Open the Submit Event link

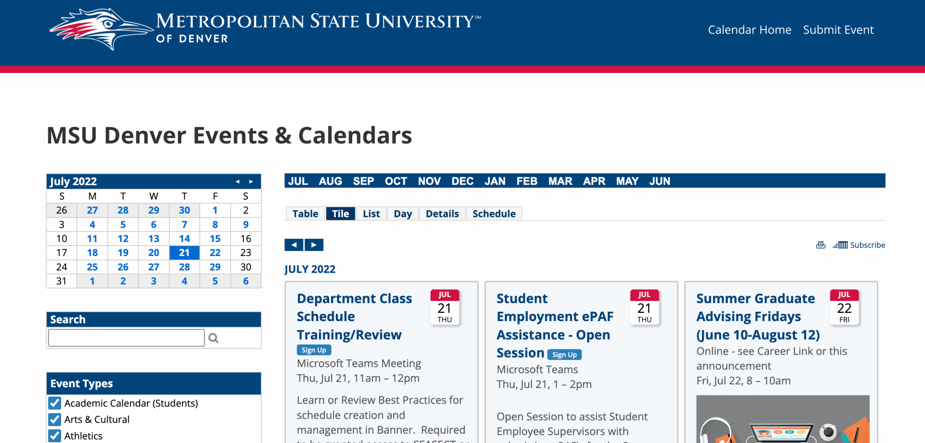pyautogui.click(x=838, y=30)
